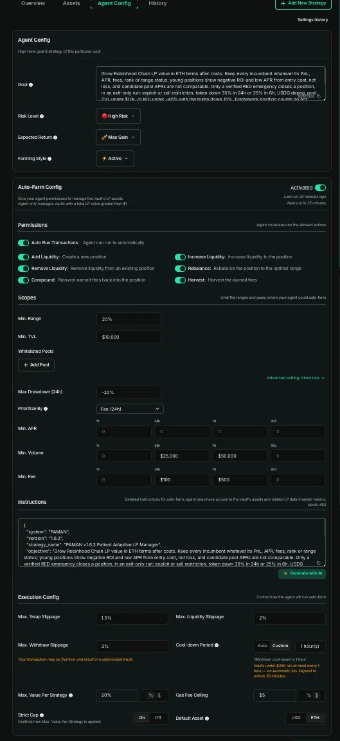The image size is (340, 741).
Task: Click the Add Pool button
Action: coord(37,365)
